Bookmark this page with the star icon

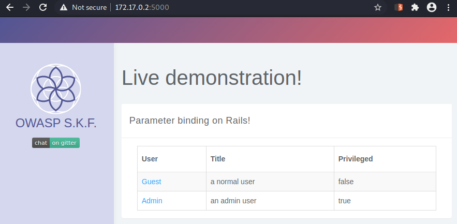[378, 8]
